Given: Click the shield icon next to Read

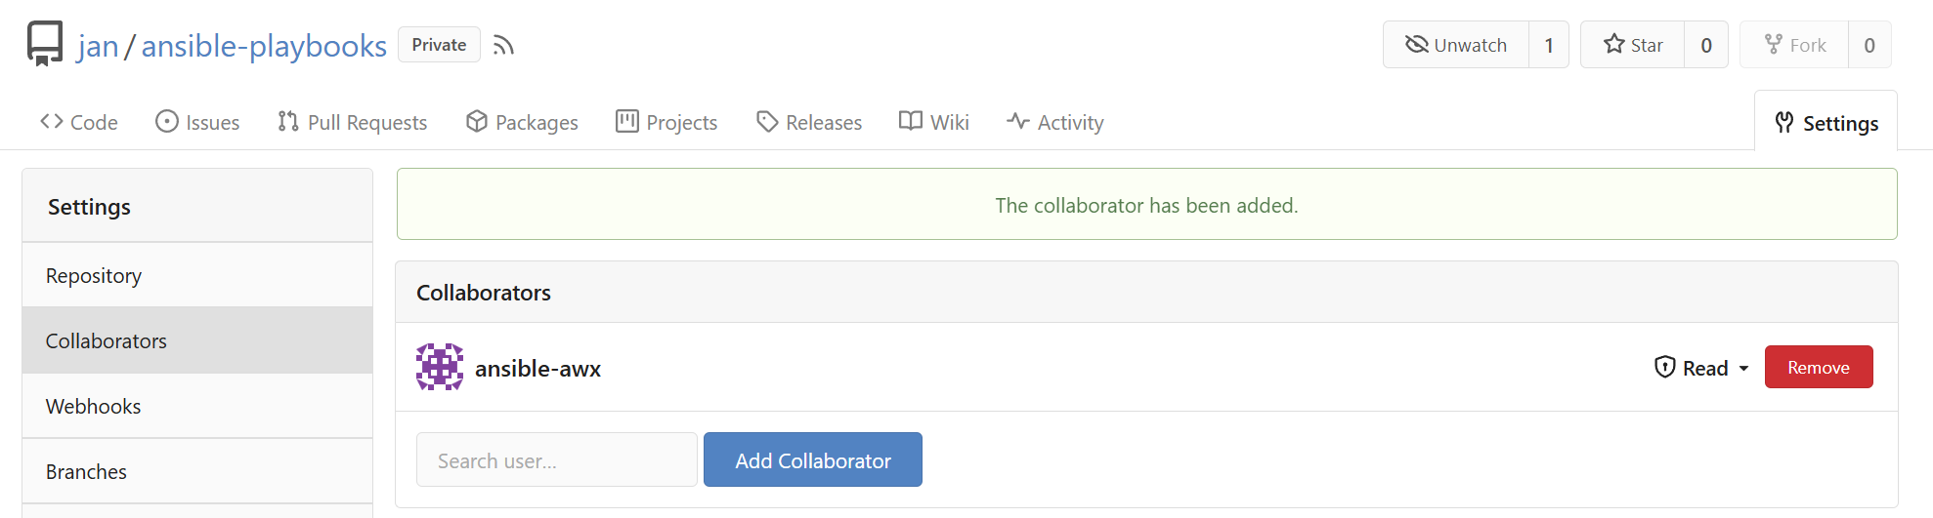Looking at the screenshot, I should 1664,367.
